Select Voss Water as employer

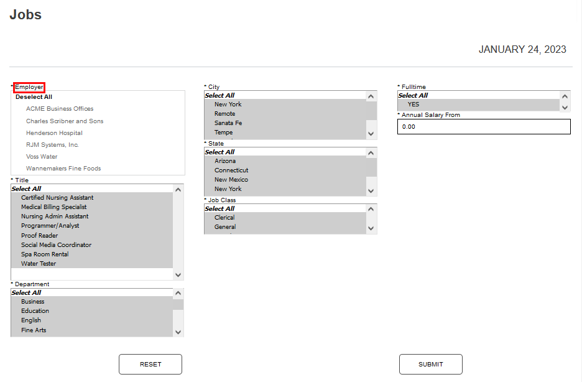pyautogui.click(x=42, y=156)
